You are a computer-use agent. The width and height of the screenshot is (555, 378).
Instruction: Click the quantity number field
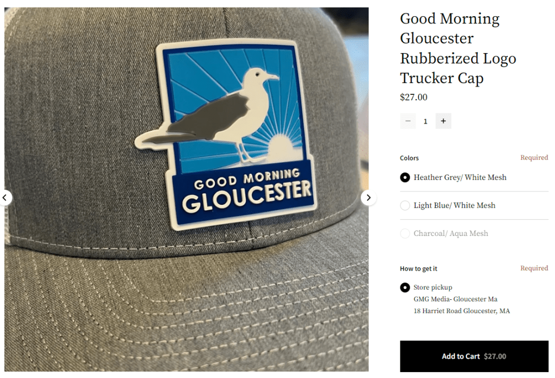(x=425, y=121)
